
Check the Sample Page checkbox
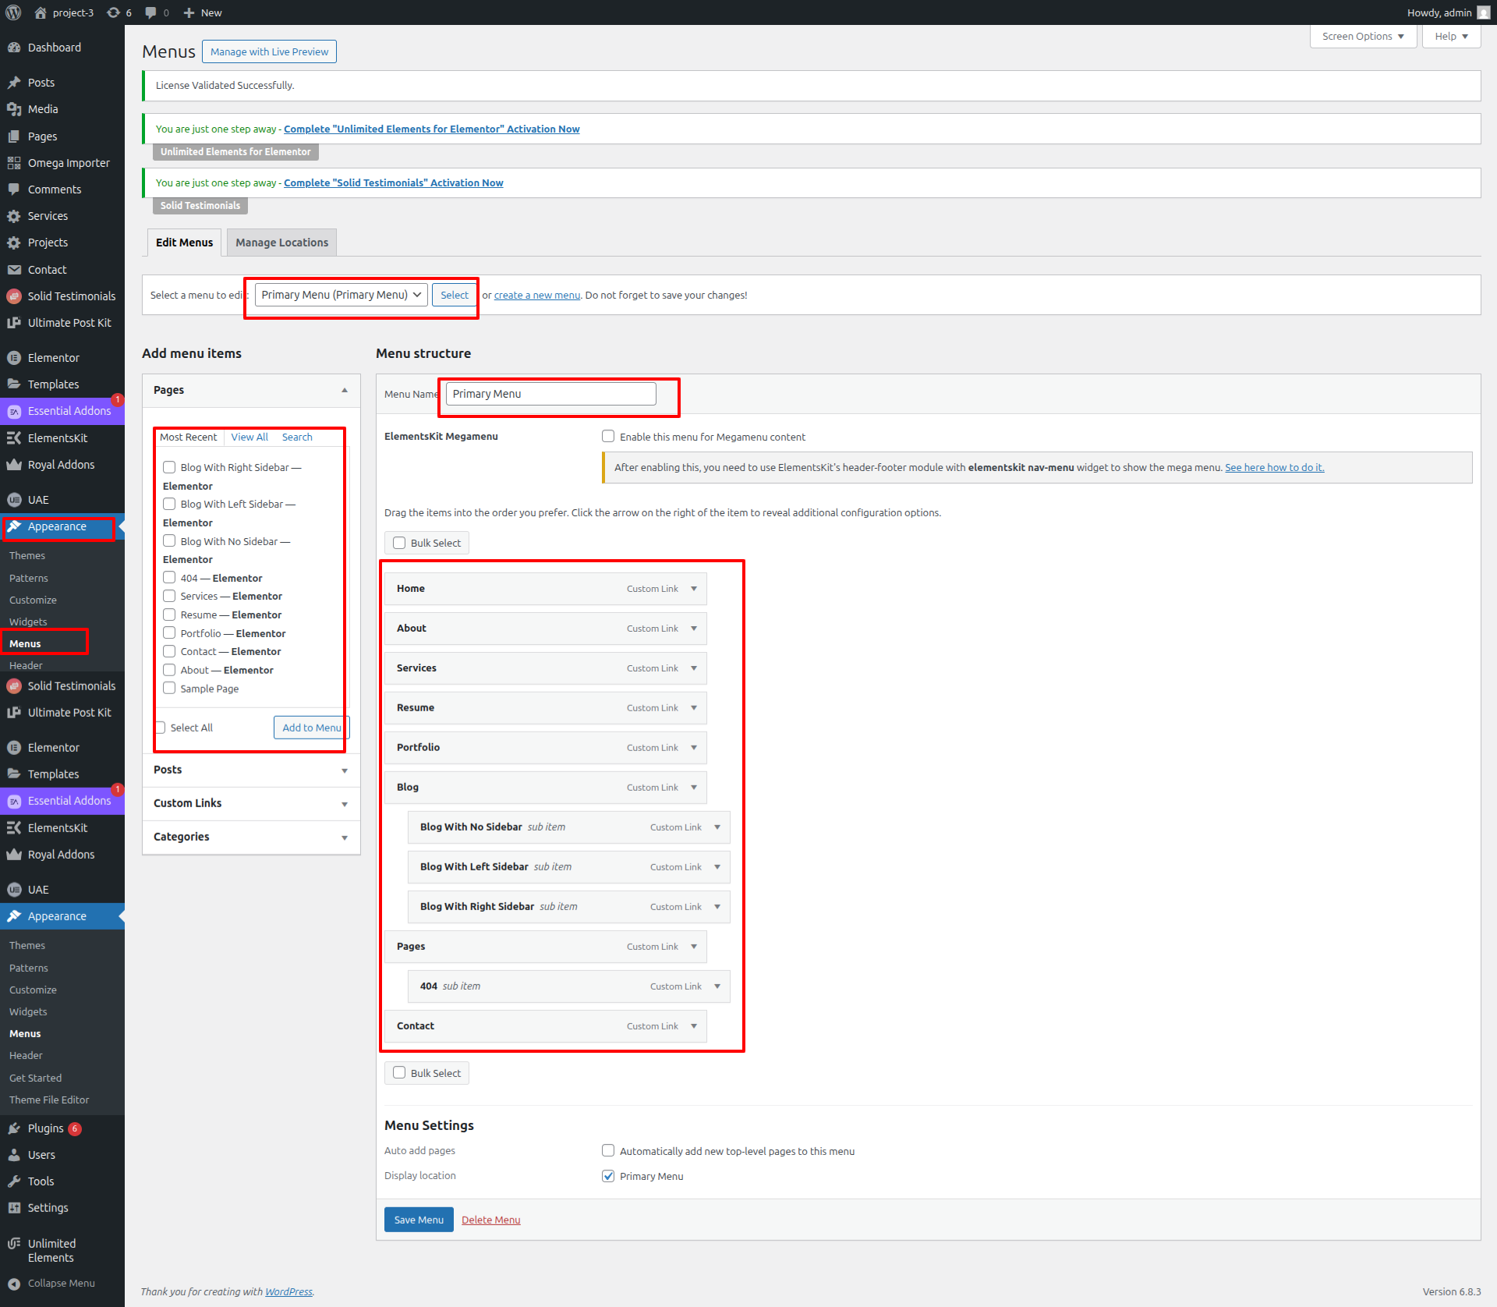pyautogui.click(x=169, y=688)
